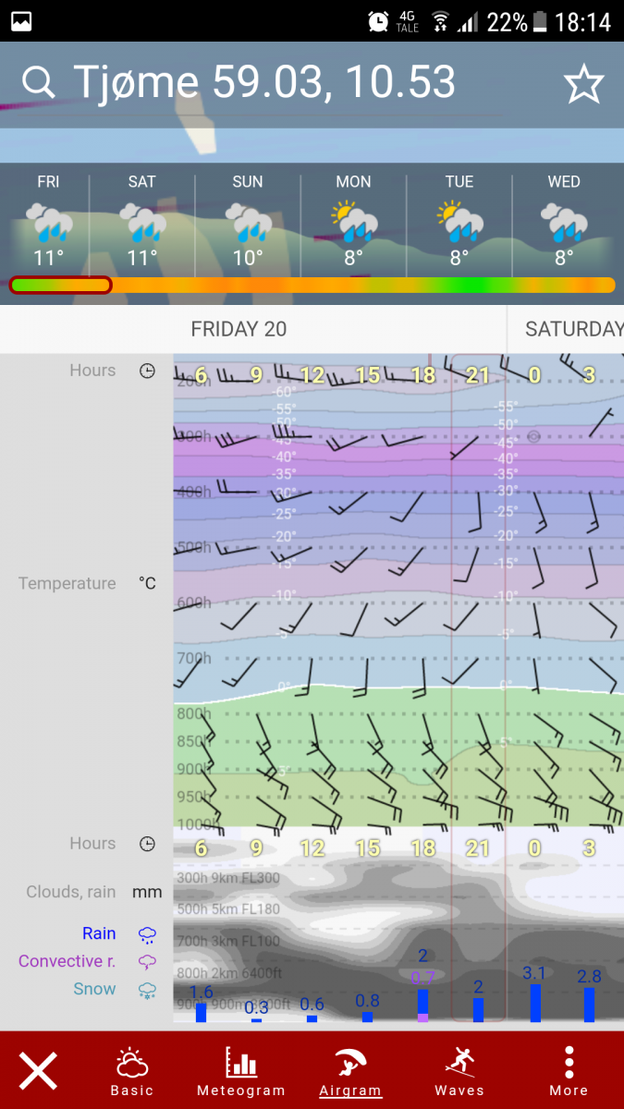Tap the upper Hours clock icon
The height and width of the screenshot is (1109, 624).
147,371
